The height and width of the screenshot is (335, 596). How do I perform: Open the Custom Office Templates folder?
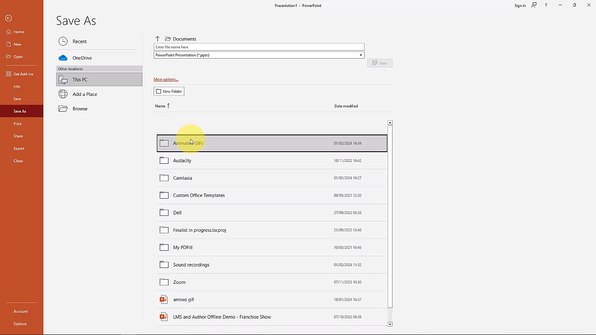199,195
